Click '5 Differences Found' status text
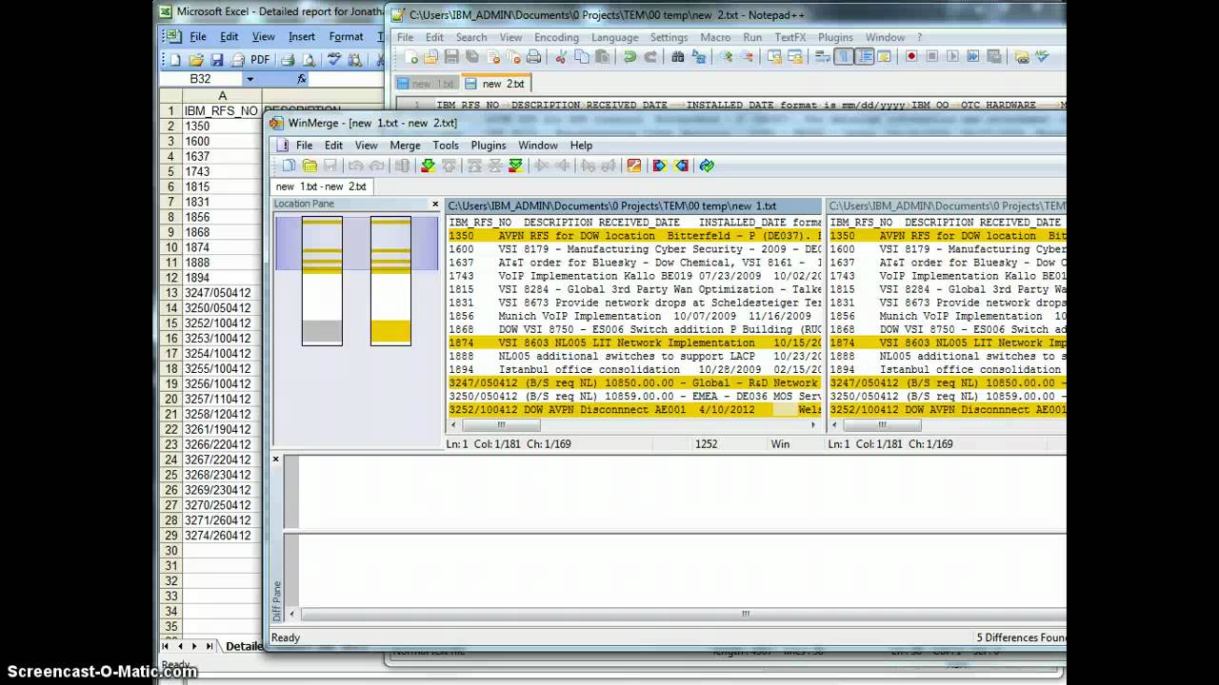Image resolution: width=1219 pixels, height=685 pixels. 1021,637
